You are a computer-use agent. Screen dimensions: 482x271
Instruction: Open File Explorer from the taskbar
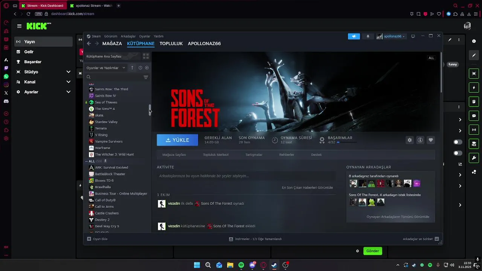tap(230, 265)
